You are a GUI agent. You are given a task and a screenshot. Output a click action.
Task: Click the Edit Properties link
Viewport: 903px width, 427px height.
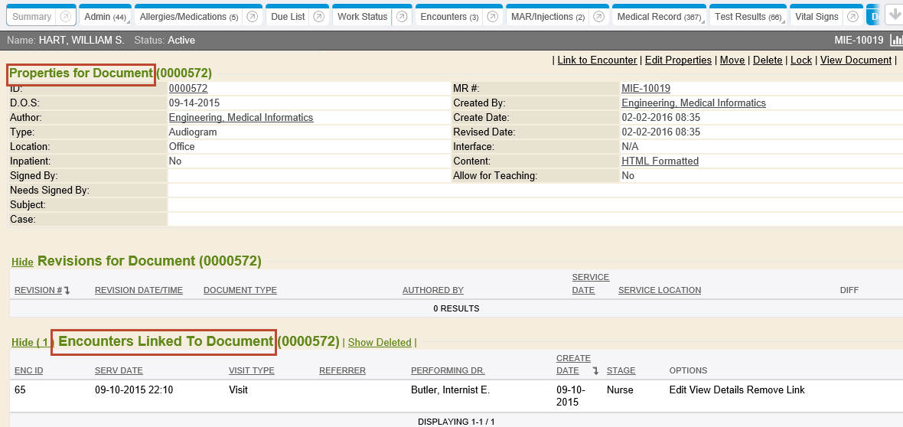(678, 60)
